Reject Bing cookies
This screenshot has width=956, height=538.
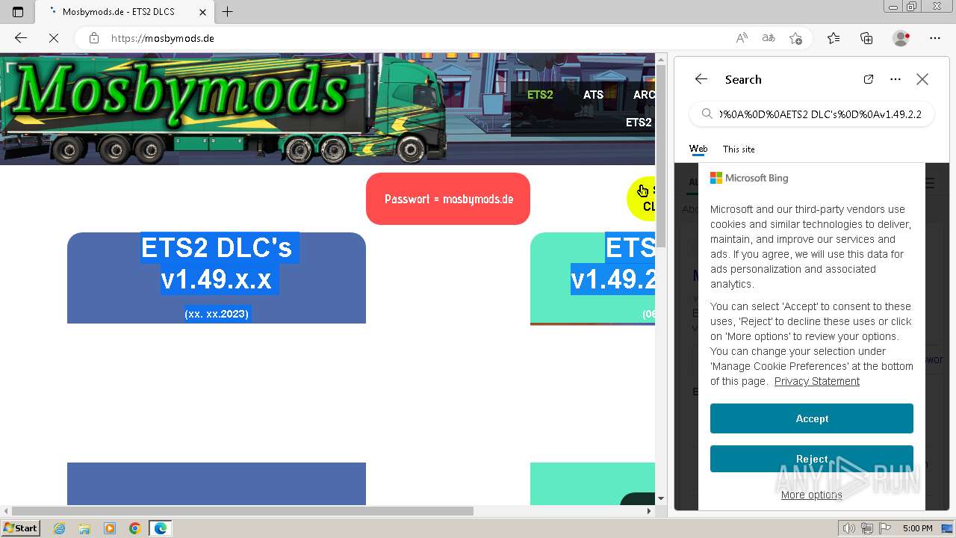coord(812,459)
